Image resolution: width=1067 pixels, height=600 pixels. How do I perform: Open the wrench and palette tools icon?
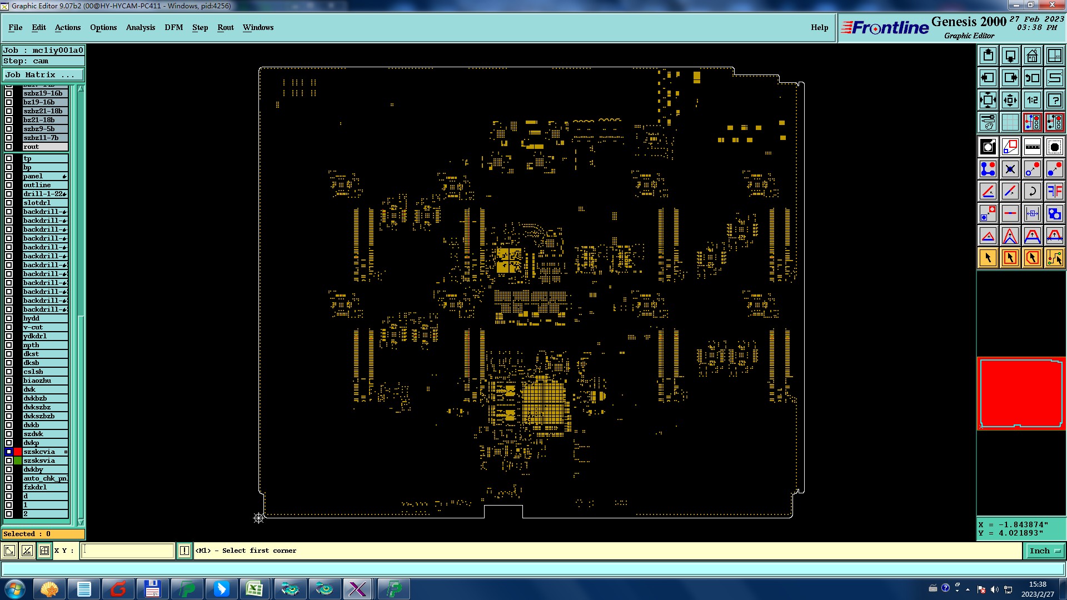(x=988, y=122)
